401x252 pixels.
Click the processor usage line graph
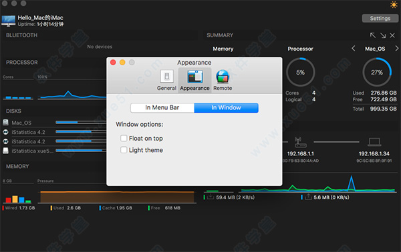coord(72,95)
